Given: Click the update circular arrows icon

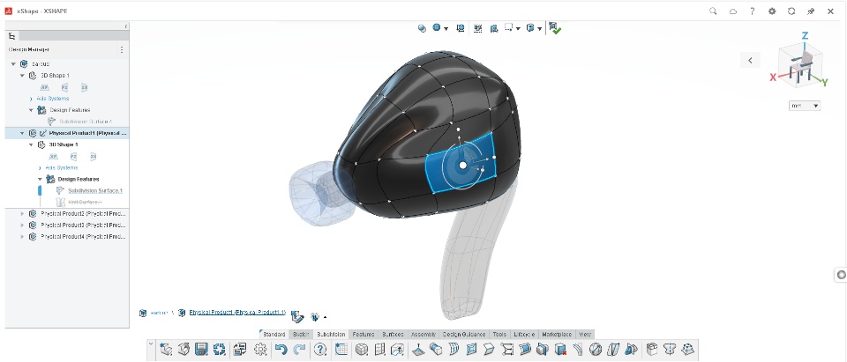Looking at the screenshot, I should click(x=220, y=350).
